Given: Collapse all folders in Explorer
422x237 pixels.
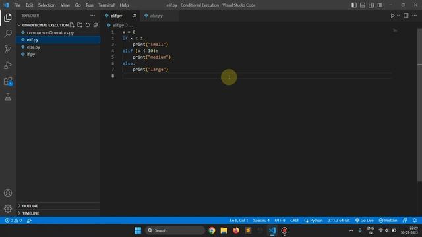Looking at the screenshot, I should tap(96, 25).
